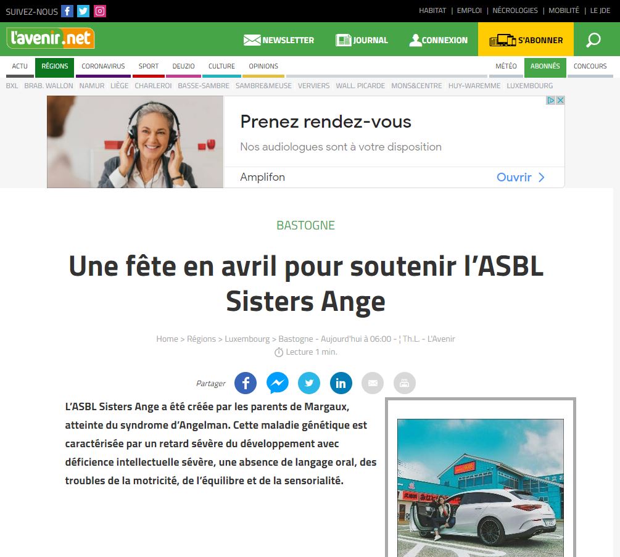Click the search magnifier icon
The height and width of the screenshot is (557, 620).
click(593, 39)
